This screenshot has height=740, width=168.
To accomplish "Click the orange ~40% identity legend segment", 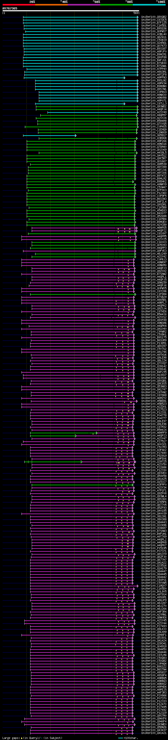I will [x=51, y=5].
